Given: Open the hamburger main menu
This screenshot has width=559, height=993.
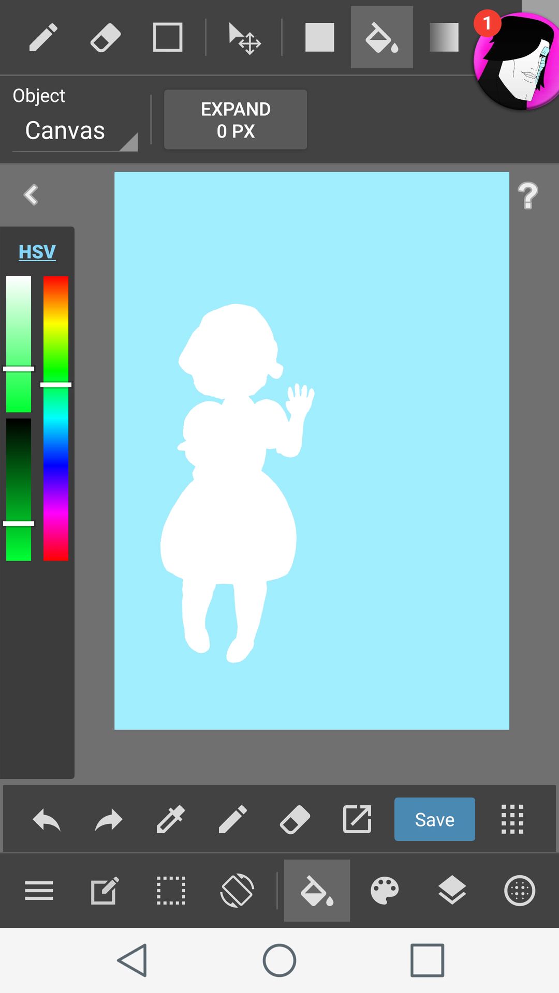Looking at the screenshot, I should click(39, 891).
